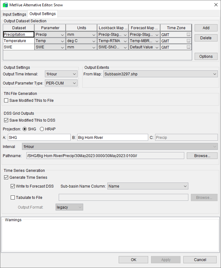
Task: Open Parameter dropdown for Precipitation row
Action: point(50,35)
